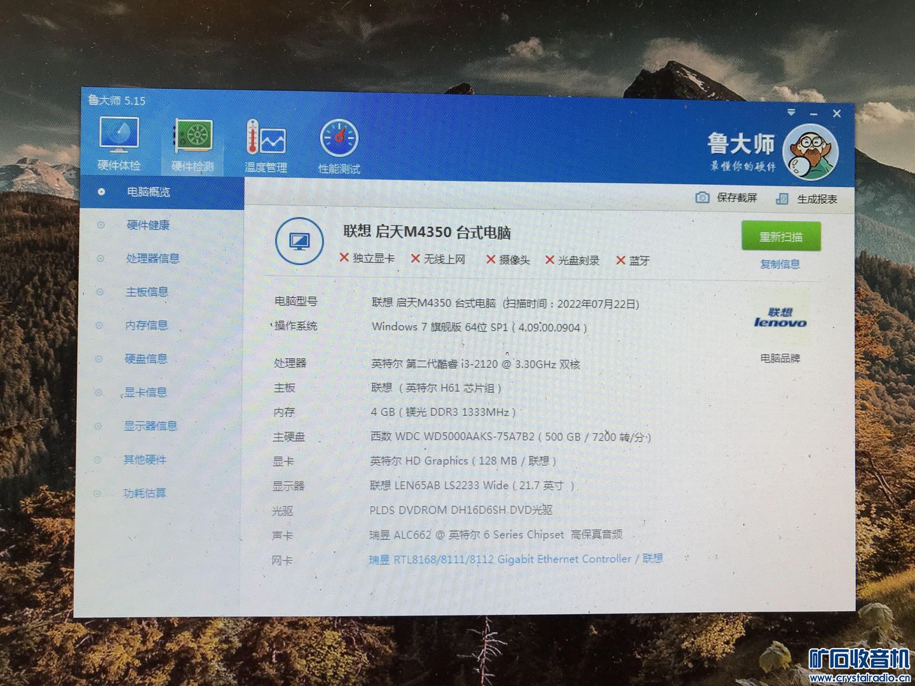Click the LEN65AB LS2233 Wide display value

(473, 485)
